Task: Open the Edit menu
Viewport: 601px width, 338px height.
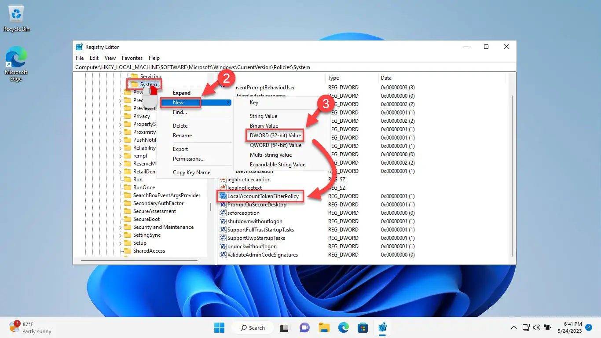Action: (94, 58)
